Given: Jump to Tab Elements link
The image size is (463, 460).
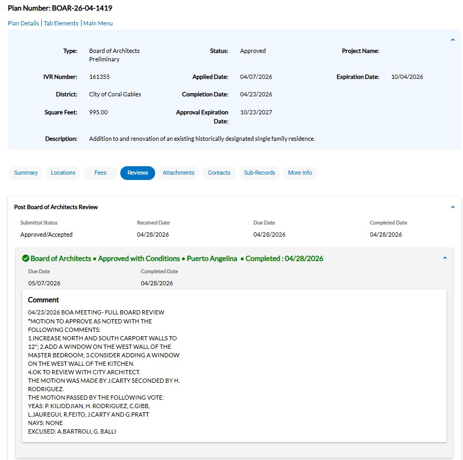Looking at the screenshot, I should tap(61, 23).
